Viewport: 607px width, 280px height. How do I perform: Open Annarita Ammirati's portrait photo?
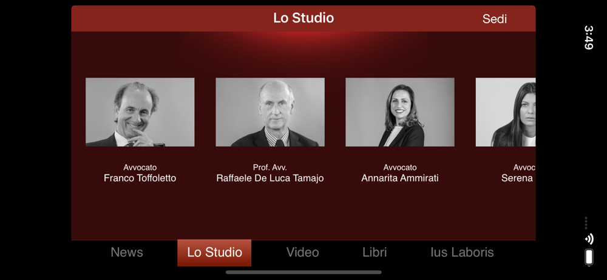pos(400,112)
